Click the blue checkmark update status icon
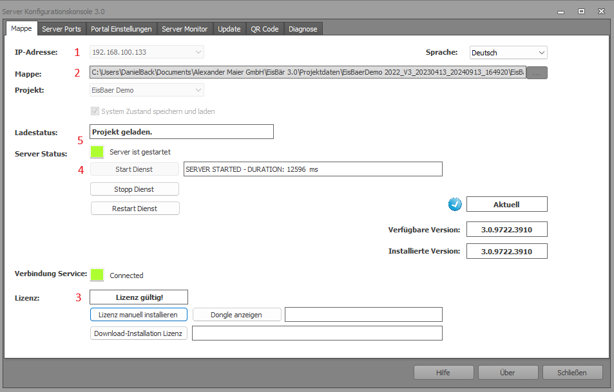Viewport: 614px width, 392px height. (x=455, y=204)
